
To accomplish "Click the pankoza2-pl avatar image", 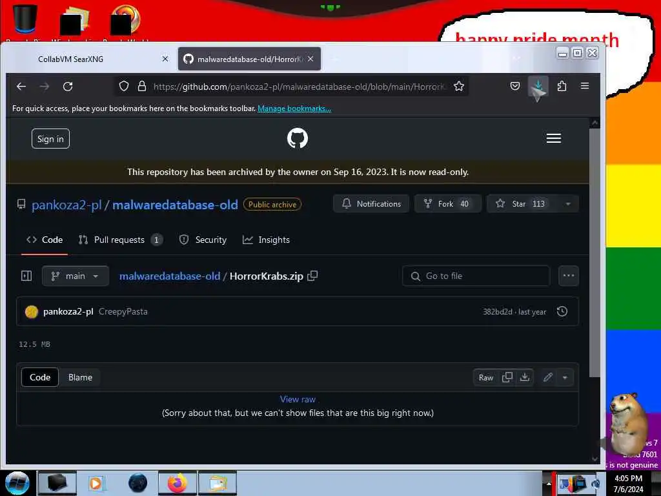I will tap(32, 312).
